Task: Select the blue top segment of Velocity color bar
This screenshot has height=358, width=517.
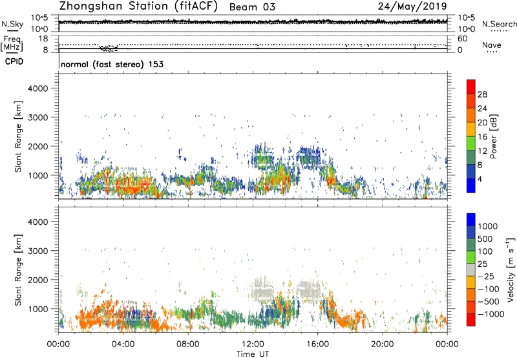Action: click(471, 220)
